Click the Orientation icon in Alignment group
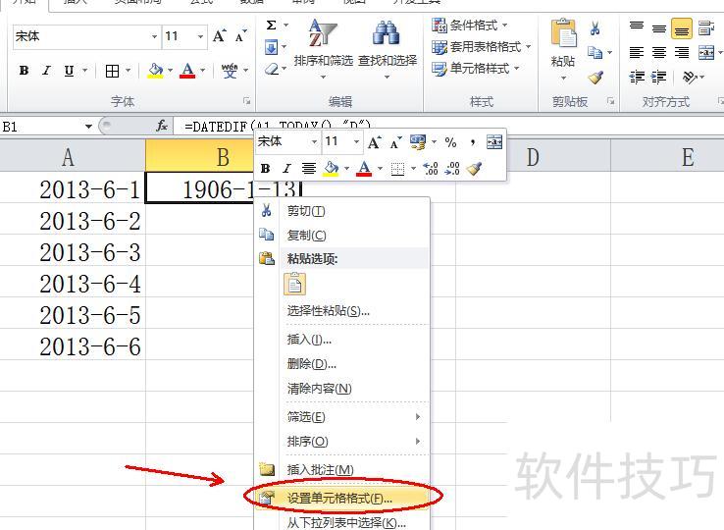This screenshot has width=724, height=530. pyautogui.click(x=690, y=77)
